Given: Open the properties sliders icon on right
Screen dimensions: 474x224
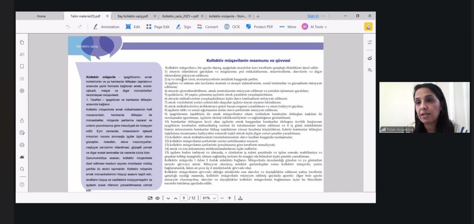Looking at the screenshot, I should (370, 43).
